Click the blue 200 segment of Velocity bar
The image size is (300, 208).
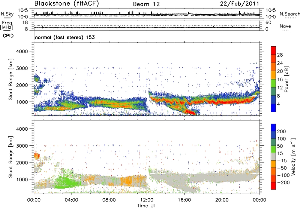tap(273, 128)
